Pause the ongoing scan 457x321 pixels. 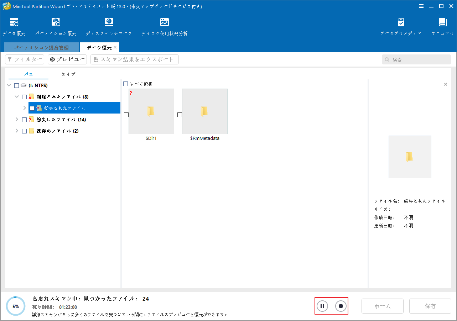[322, 306]
